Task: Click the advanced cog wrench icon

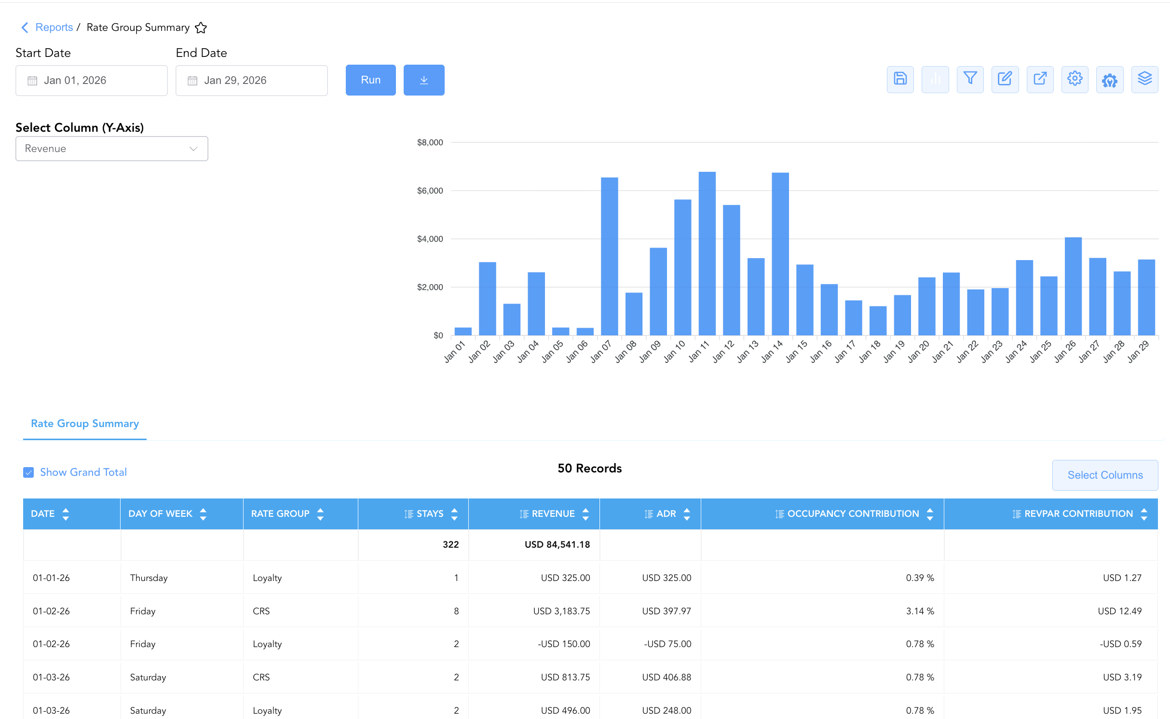Action: (x=1110, y=79)
